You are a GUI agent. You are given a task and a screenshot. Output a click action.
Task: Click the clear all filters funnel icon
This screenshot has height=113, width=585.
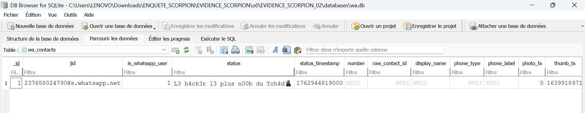point(198,50)
